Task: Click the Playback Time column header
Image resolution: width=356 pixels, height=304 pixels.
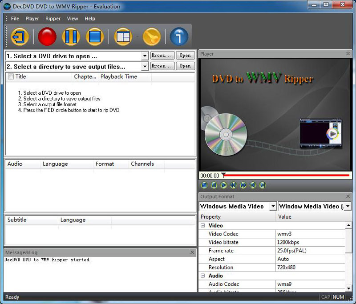Action: click(125, 76)
